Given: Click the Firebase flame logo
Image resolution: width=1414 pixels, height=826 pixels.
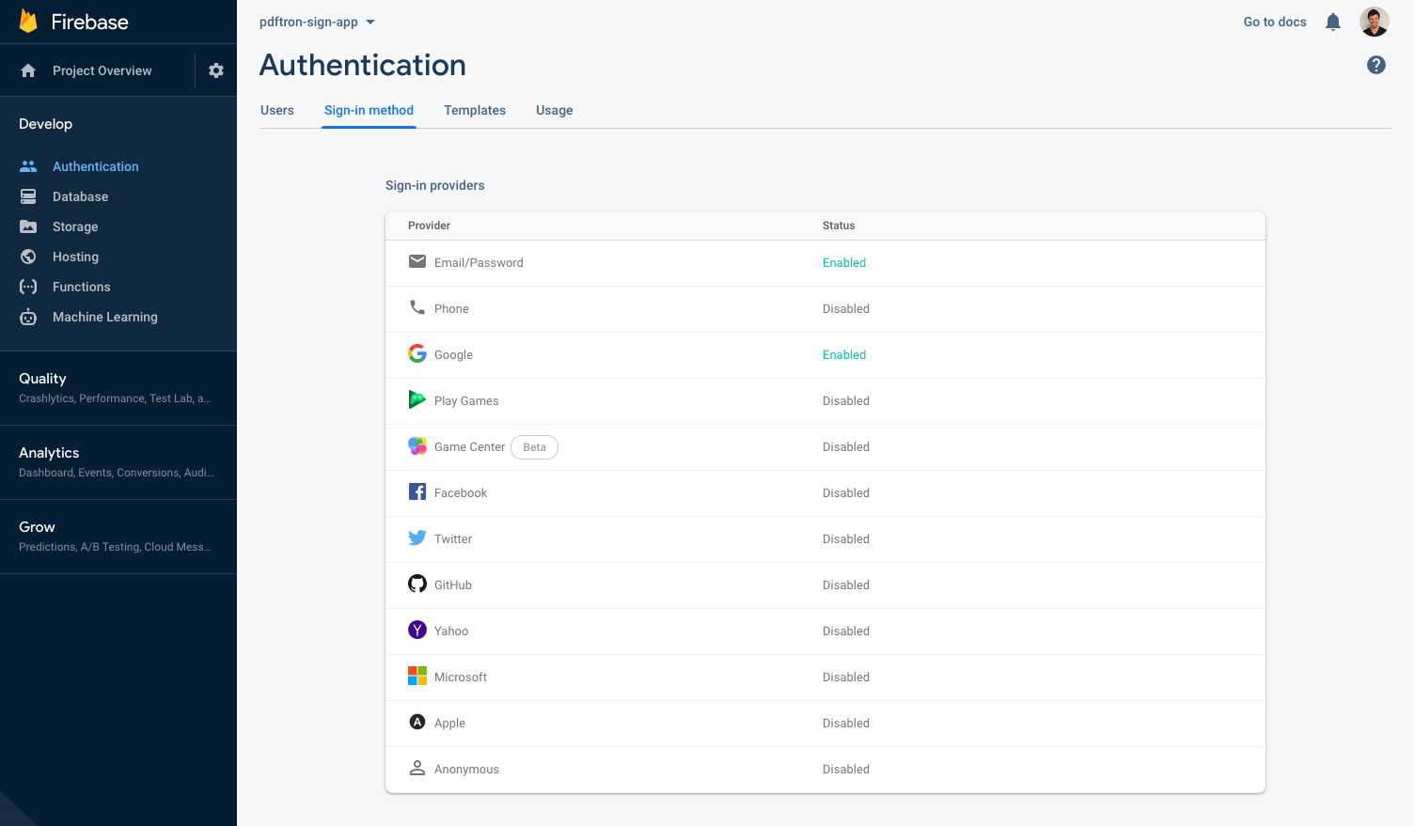Looking at the screenshot, I should click(28, 22).
